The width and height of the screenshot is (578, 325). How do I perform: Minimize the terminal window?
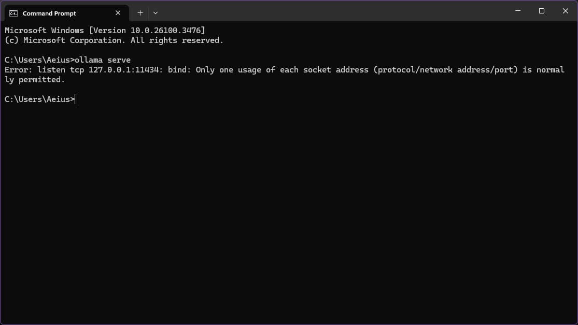pos(517,11)
